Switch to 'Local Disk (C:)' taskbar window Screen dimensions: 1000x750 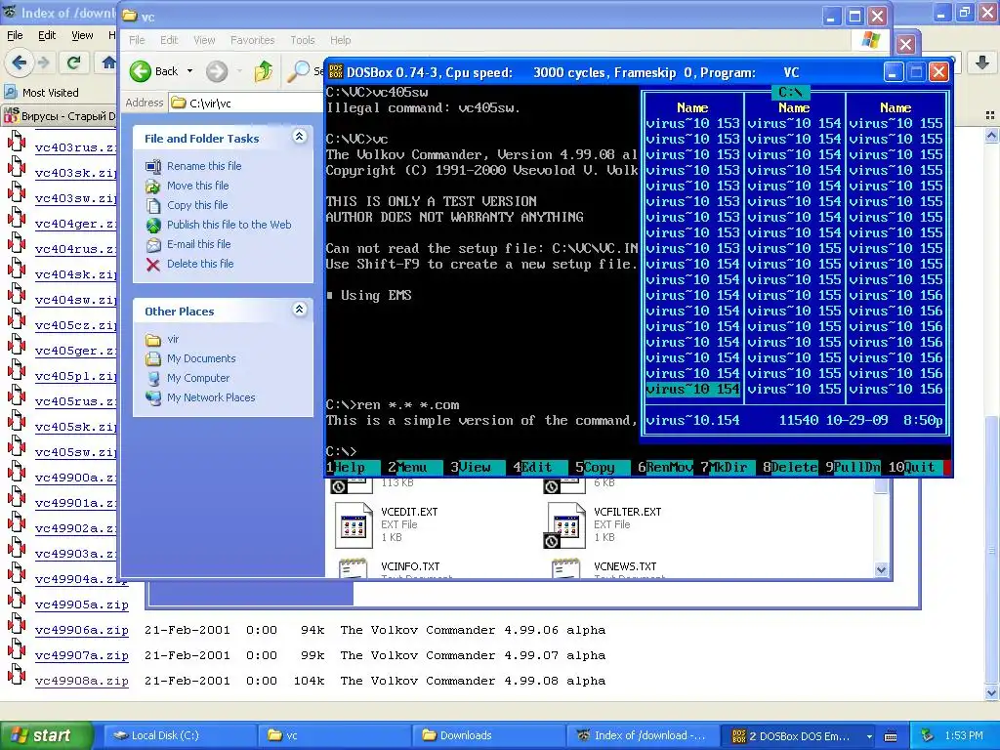pos(180,735)
